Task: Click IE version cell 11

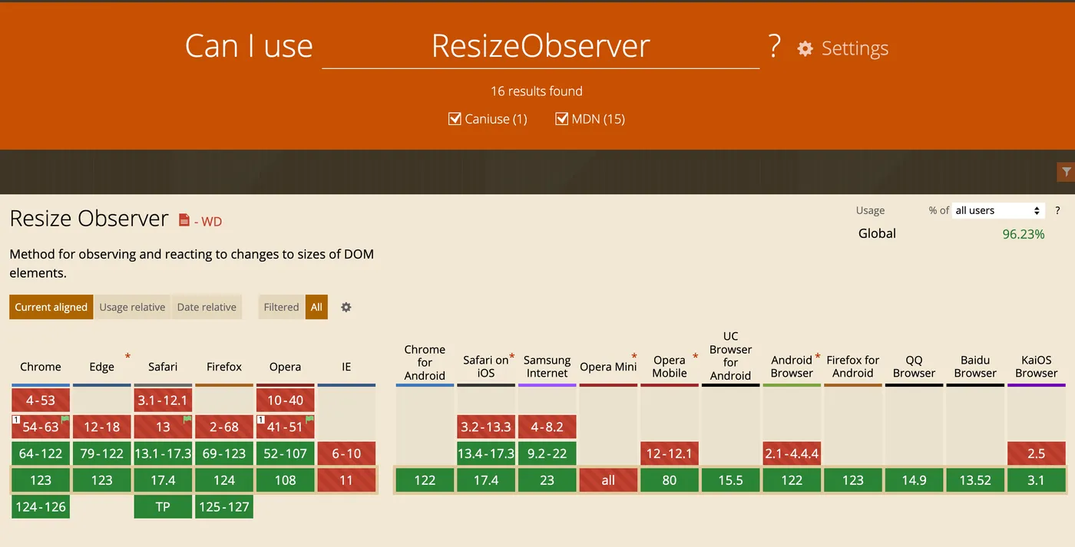Action: point(346,480)
